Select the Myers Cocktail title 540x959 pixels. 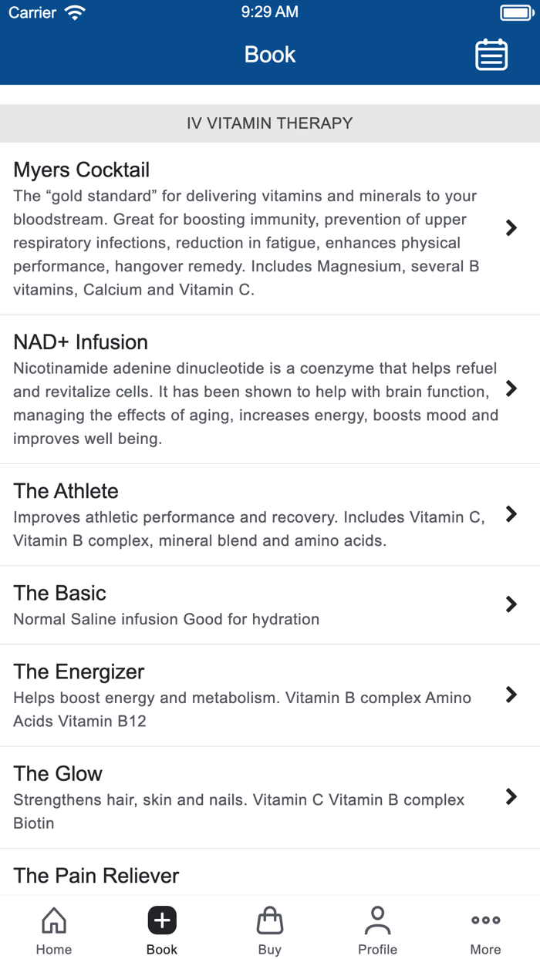pyautogui.click(x=82, y=170)
